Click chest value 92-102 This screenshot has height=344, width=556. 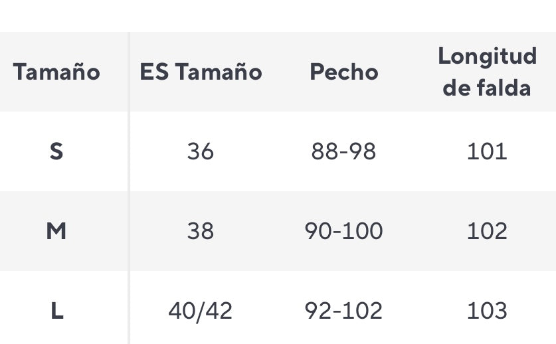tap(343, 311)
